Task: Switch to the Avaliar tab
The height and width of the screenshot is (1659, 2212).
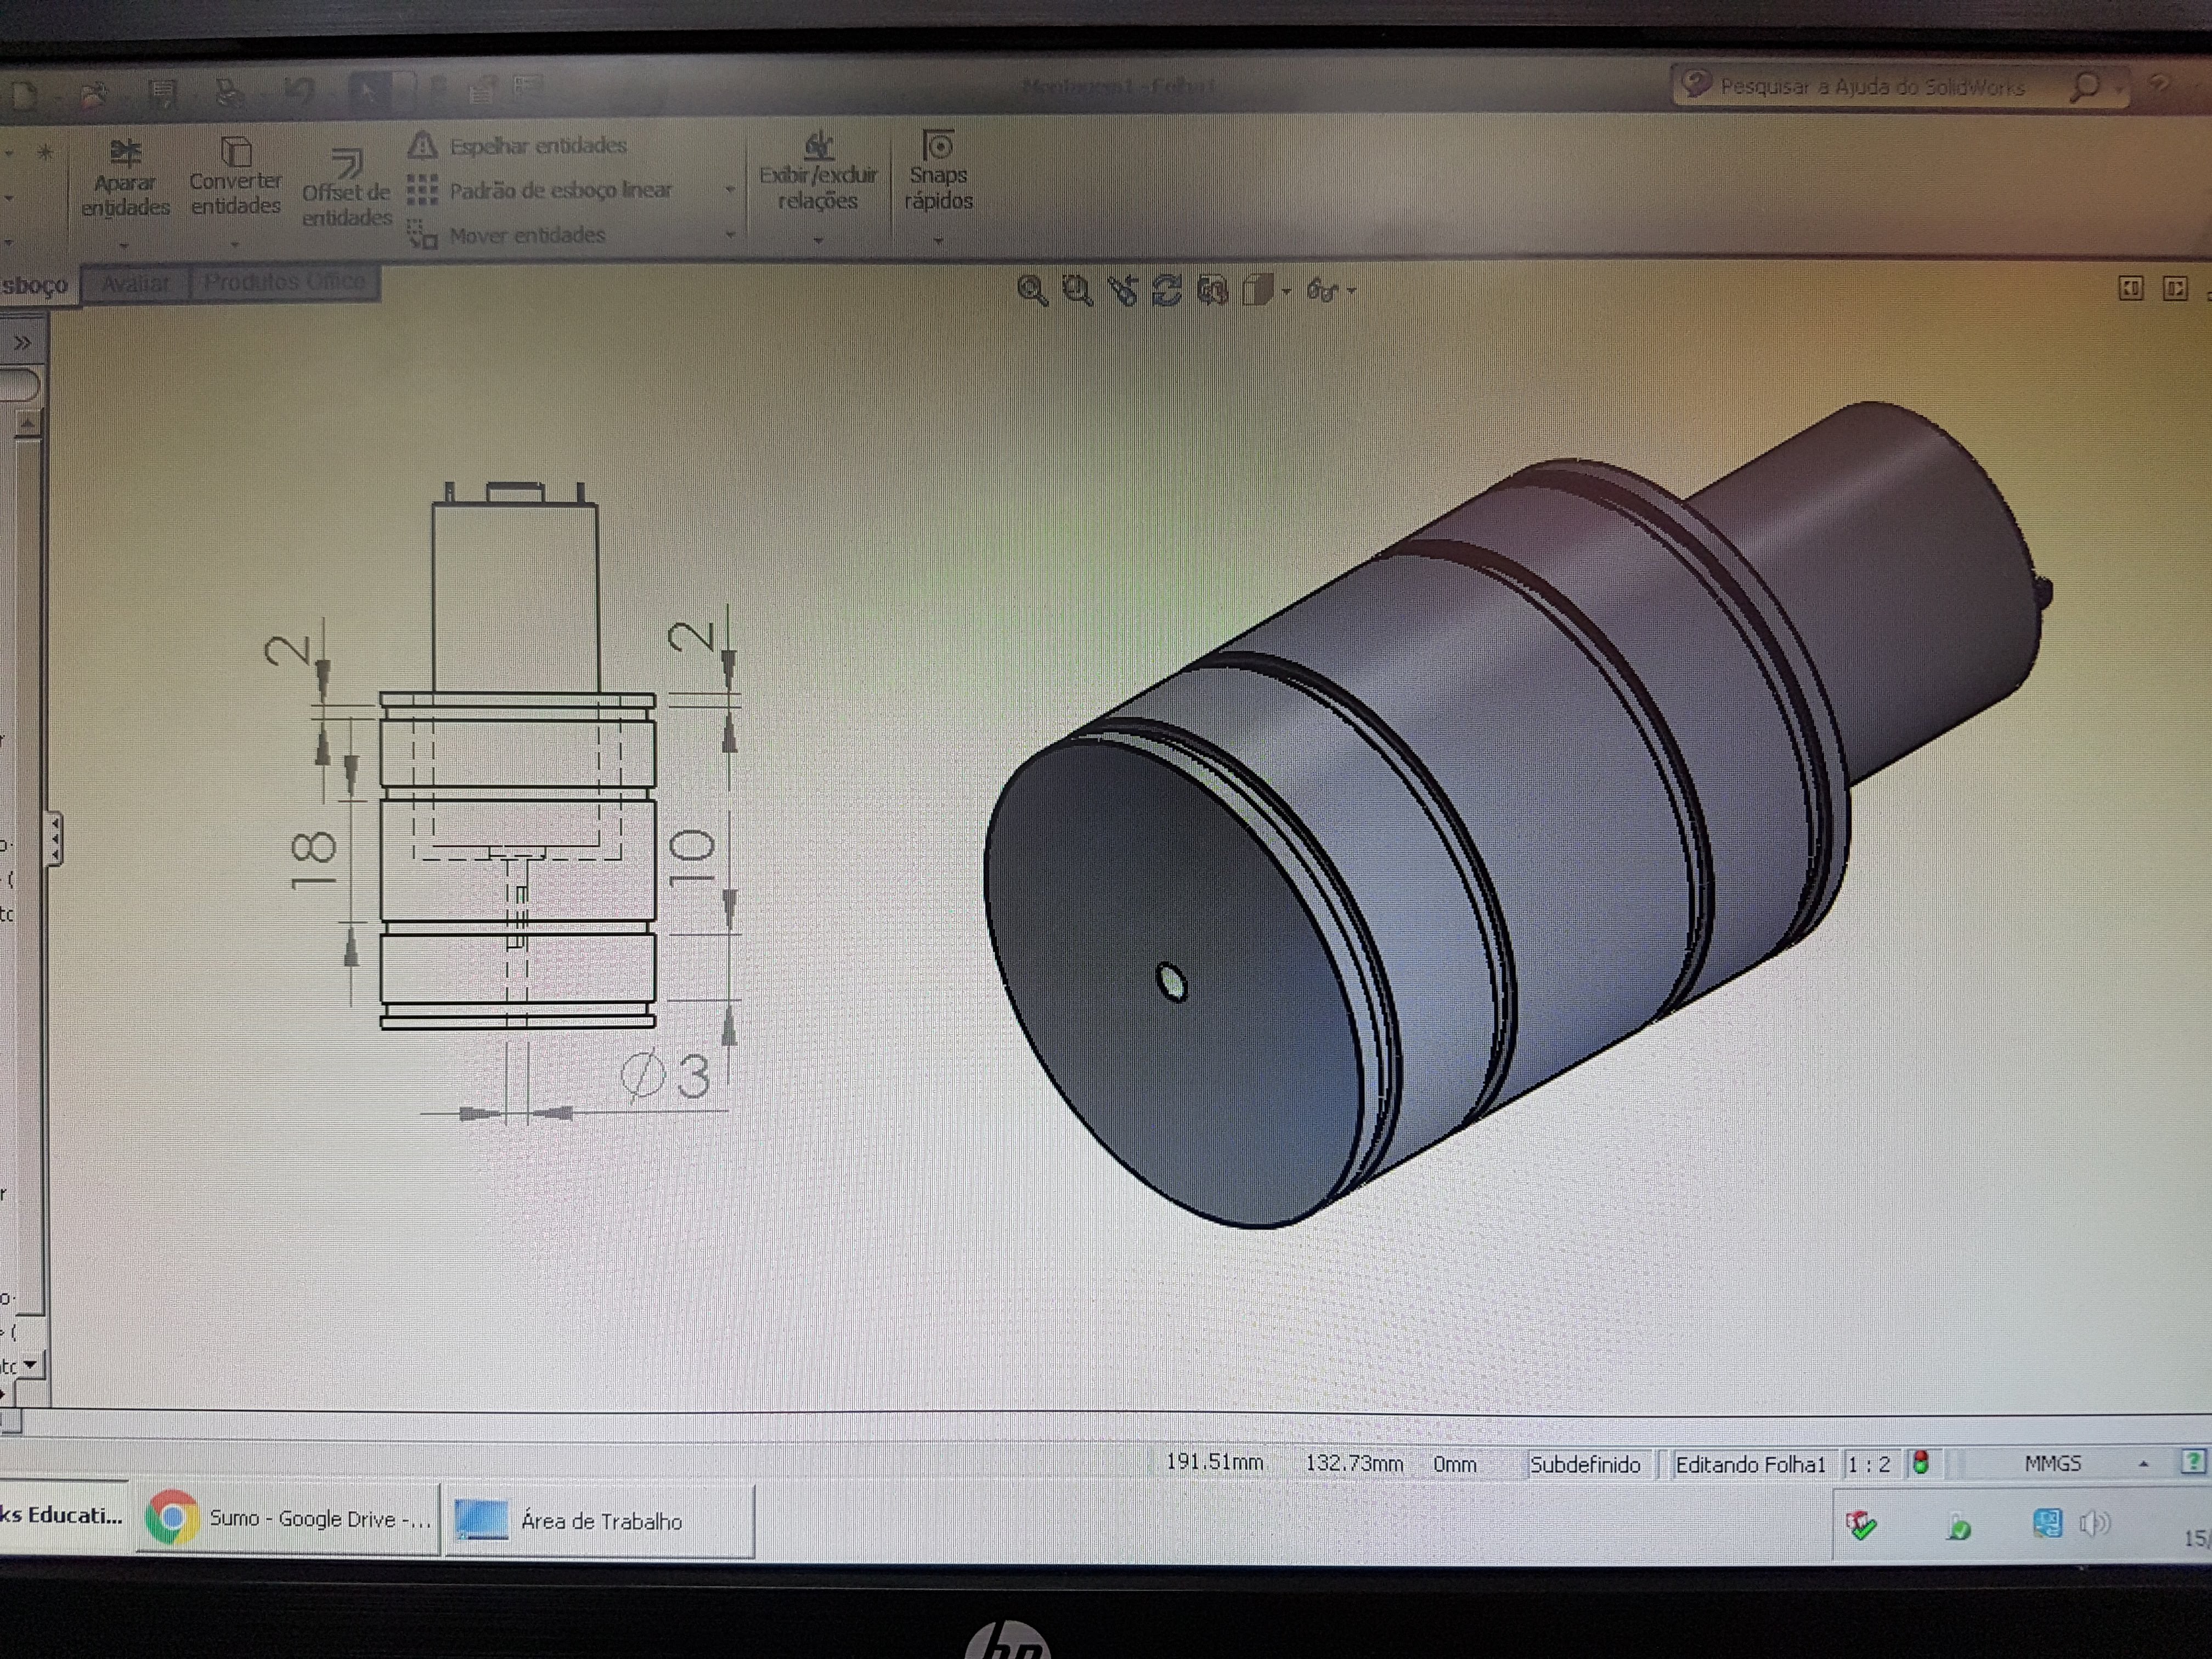Action: [x=136, y=284]
